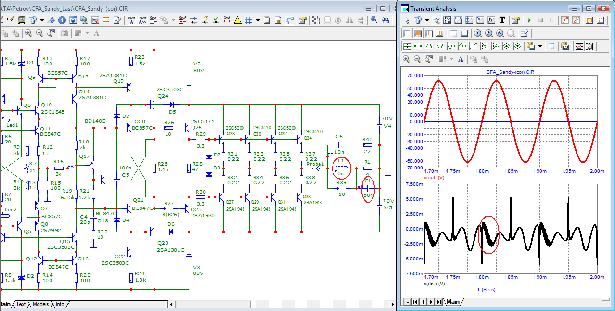Select the Vertical Tag mode icon
615x311 pixels.
[x=469, y=20]
